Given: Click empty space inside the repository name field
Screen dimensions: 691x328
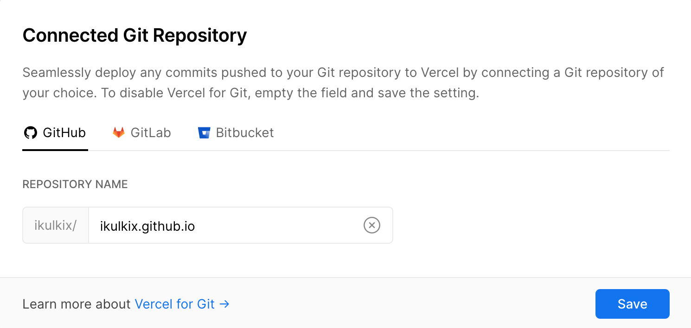Looking at the screenshot, I should tap(278, 226).
